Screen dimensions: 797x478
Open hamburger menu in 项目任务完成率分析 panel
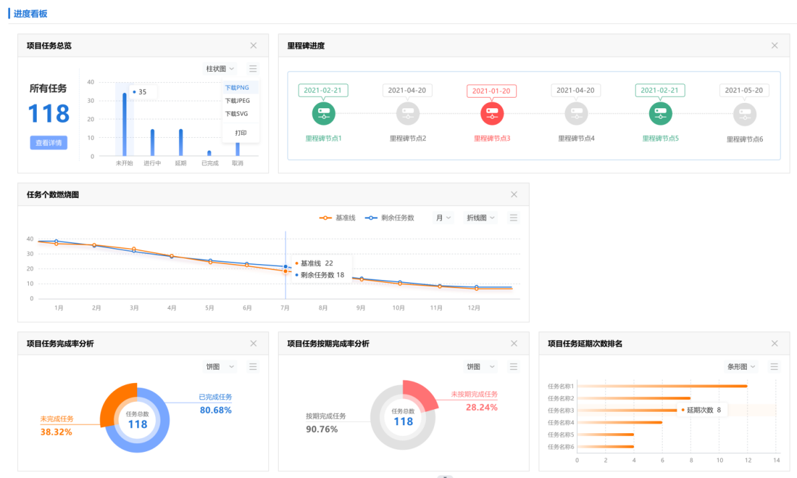[253, 366]
